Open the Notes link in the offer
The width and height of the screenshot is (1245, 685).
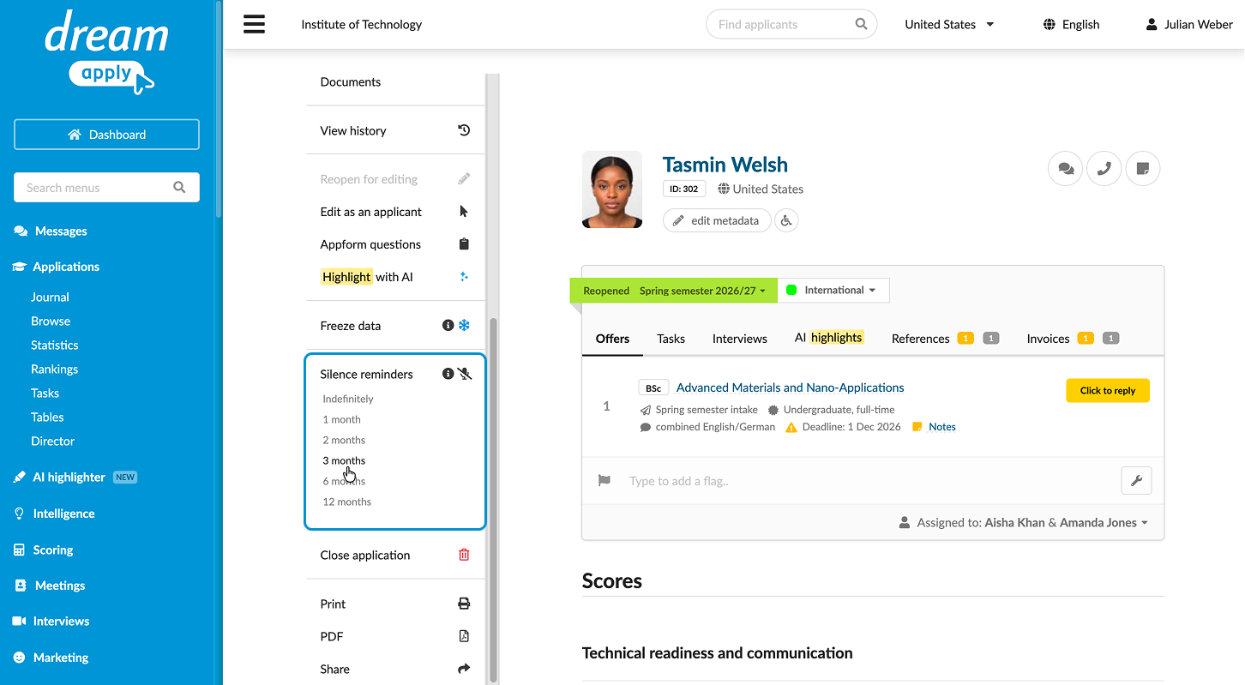(941, 427)
